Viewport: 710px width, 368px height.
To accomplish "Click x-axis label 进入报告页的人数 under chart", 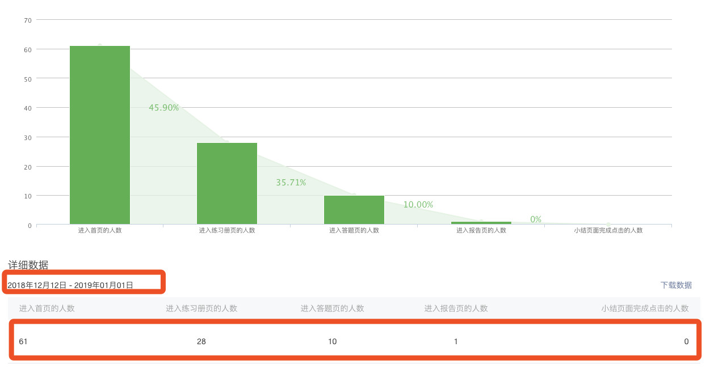I will [481, 231].
